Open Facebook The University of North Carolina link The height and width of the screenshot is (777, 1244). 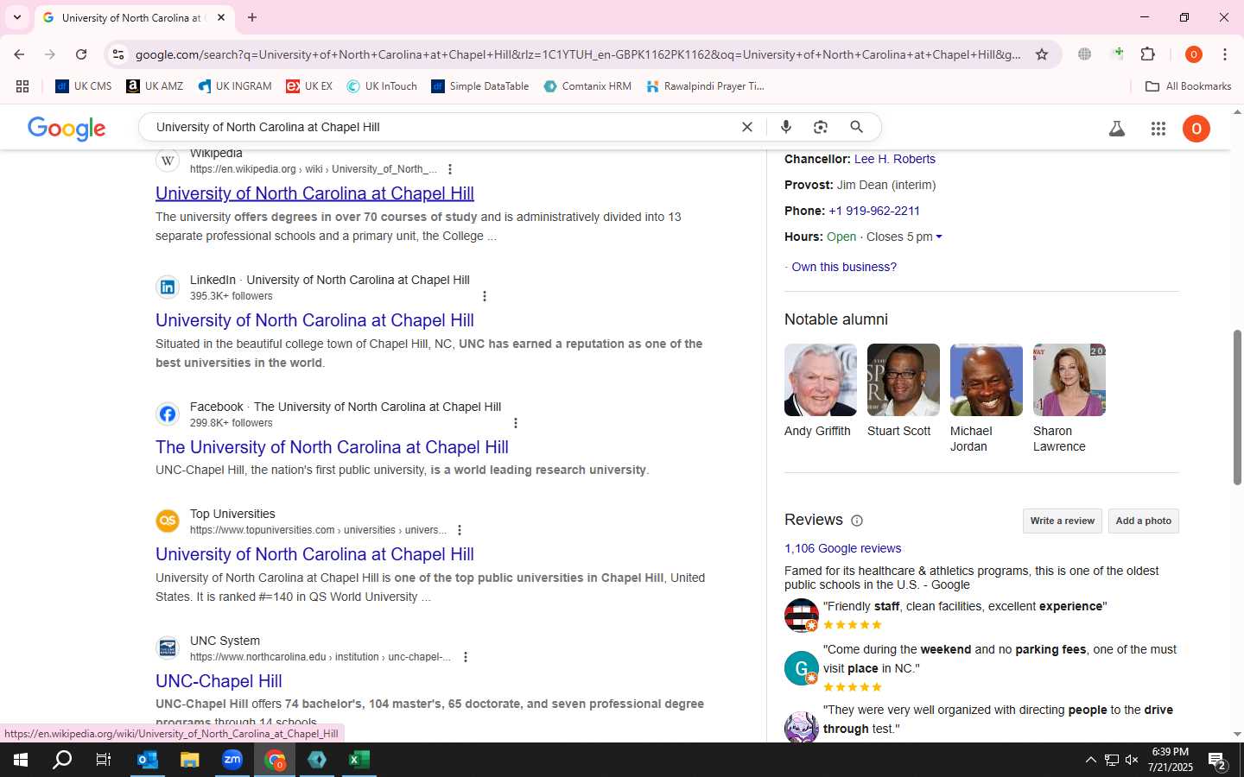pyautogui.click(x=332, y=447)
